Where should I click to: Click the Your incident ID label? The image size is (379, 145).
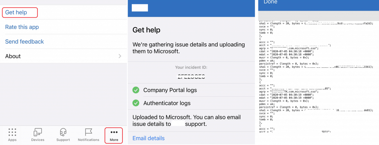191,68
